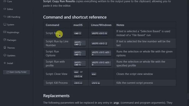Click the vertical scrollbar thumb
189x106 pixels.
(188, 96)
